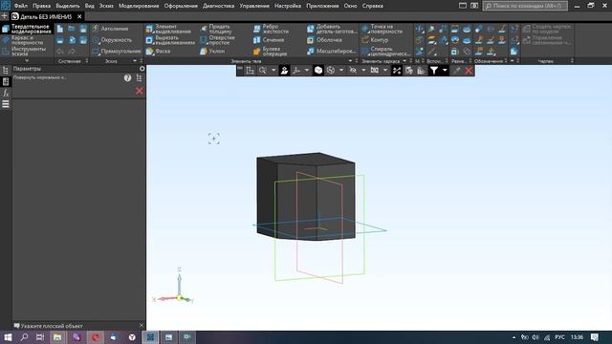Click Add blank part (Добавить деталь-заготовку)
This screenshot has height=344, width=612.
(332, 29)
